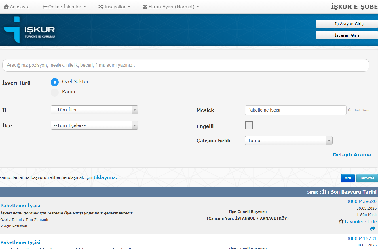The image size is (378, 249).
Task: Expand the Ekran Ayarı (Normal) menu
Action: click(x=171, y=7)
